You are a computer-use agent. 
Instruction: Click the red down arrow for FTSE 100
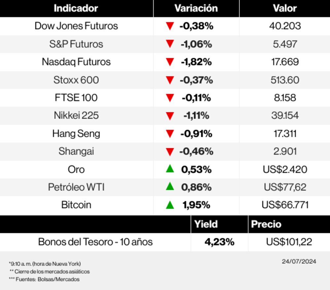pos(170,98)
